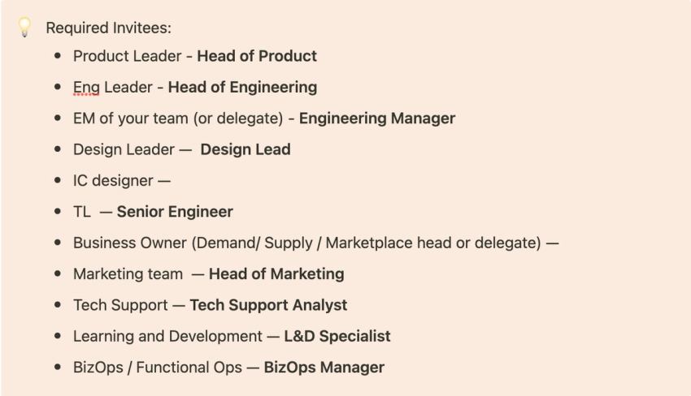Click the 'Required Invitees:' heading text

pos(108,28)
